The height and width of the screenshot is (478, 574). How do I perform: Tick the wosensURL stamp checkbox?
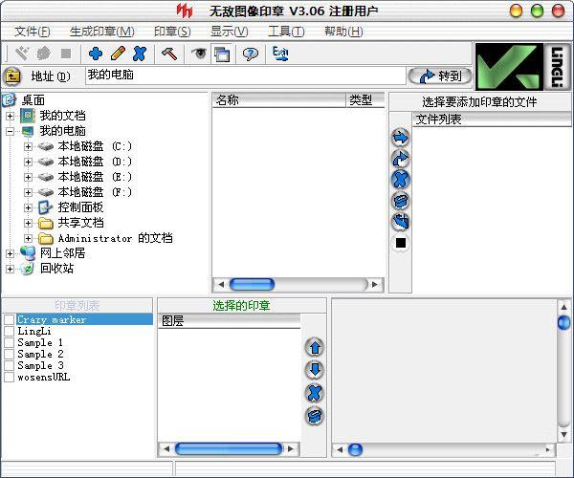(x=9, y=377)
